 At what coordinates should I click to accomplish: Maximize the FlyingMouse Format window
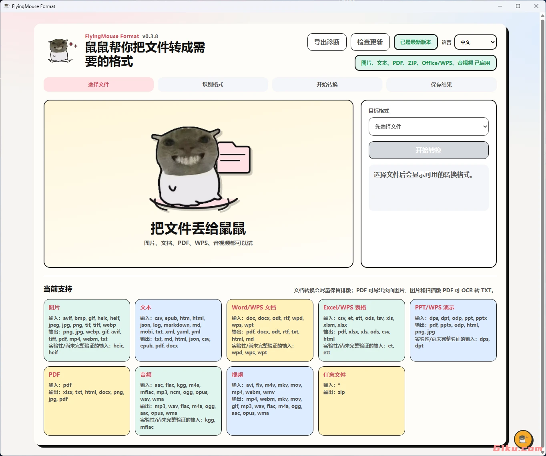click(518, 6)
